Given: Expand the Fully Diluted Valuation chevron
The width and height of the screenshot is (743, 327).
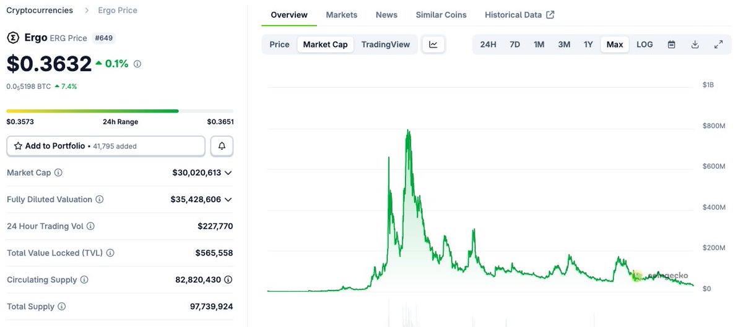Looking at the screenshot, I should coord(228,200).
